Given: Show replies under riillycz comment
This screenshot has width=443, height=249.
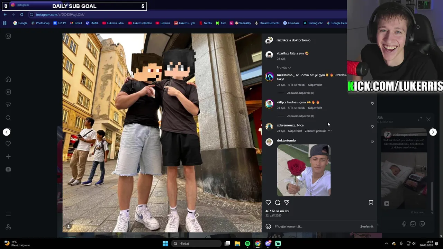Looking at the screenshot, I should click(x=300, y=116).
